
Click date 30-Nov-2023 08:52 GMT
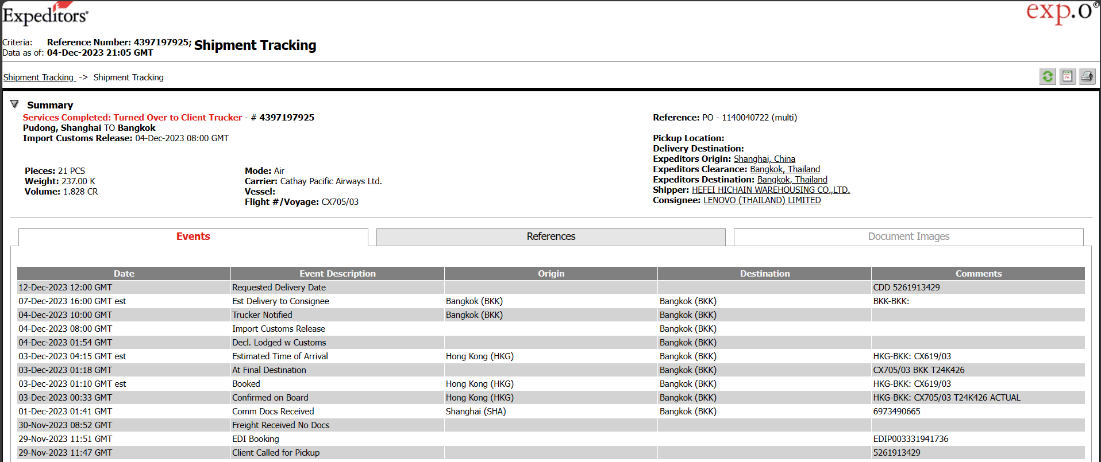tap(66, 425)
